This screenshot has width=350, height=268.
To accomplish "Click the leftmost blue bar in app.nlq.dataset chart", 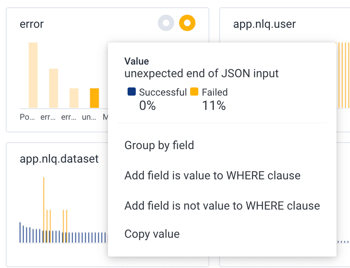I will coord(20,232).
